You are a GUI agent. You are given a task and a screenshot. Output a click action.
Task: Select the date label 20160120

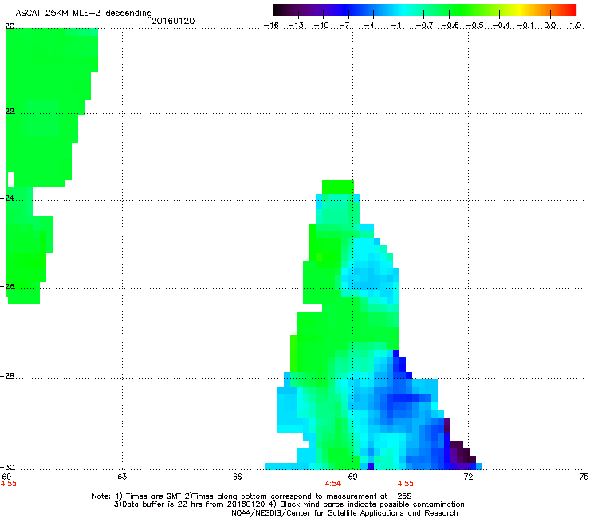173,21
